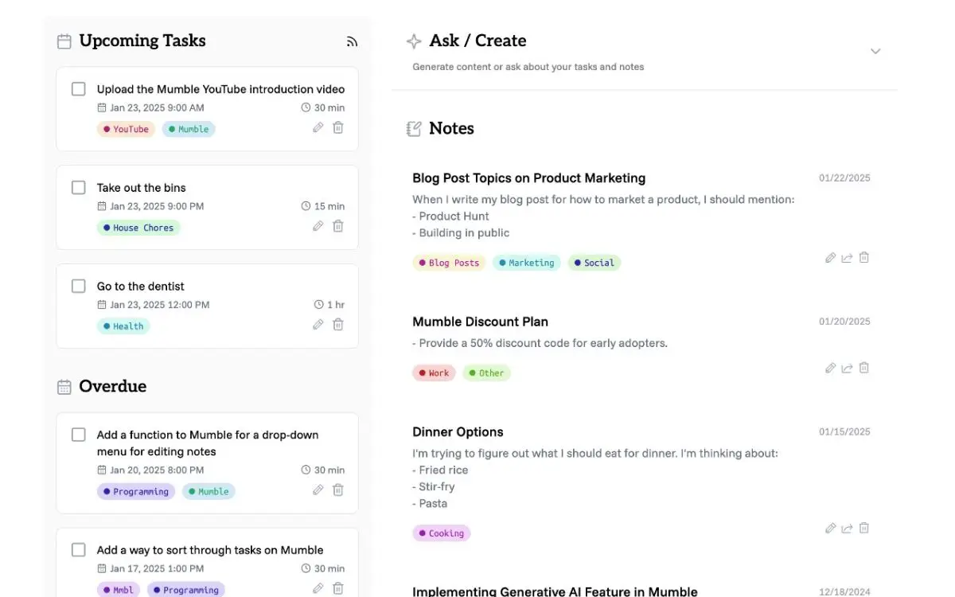Edit the Go to the dentist task
Image resolution: width=955 pixels, height=597 pixels.
click(x=318, y=324)
